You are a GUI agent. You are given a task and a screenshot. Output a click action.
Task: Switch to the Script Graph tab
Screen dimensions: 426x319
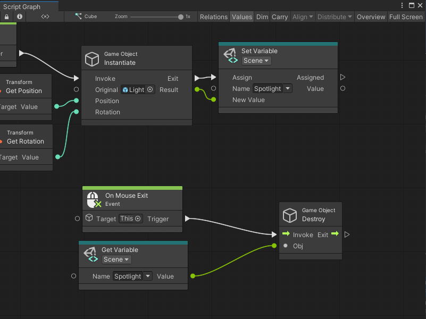click(x=29, y=6)
